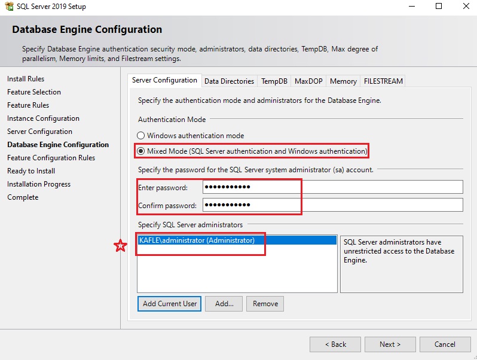Screen dimensions: 477x360
Task: Click the SQL Server Setup title bar icon
Action: tap(10, 6)
